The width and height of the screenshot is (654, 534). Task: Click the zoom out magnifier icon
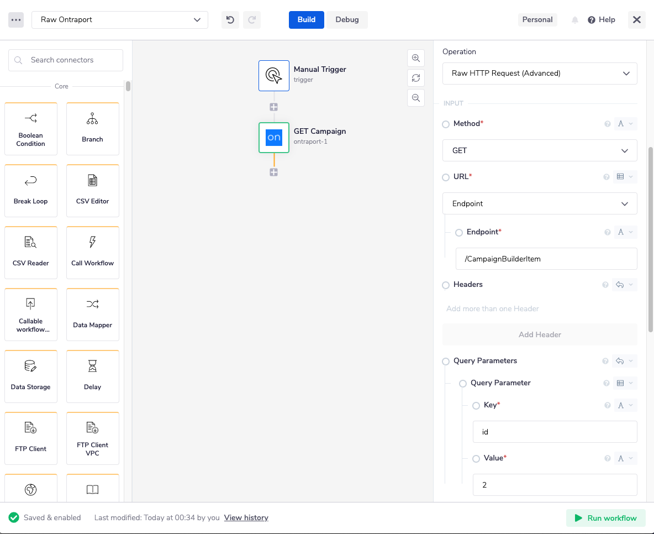[415, 98]
